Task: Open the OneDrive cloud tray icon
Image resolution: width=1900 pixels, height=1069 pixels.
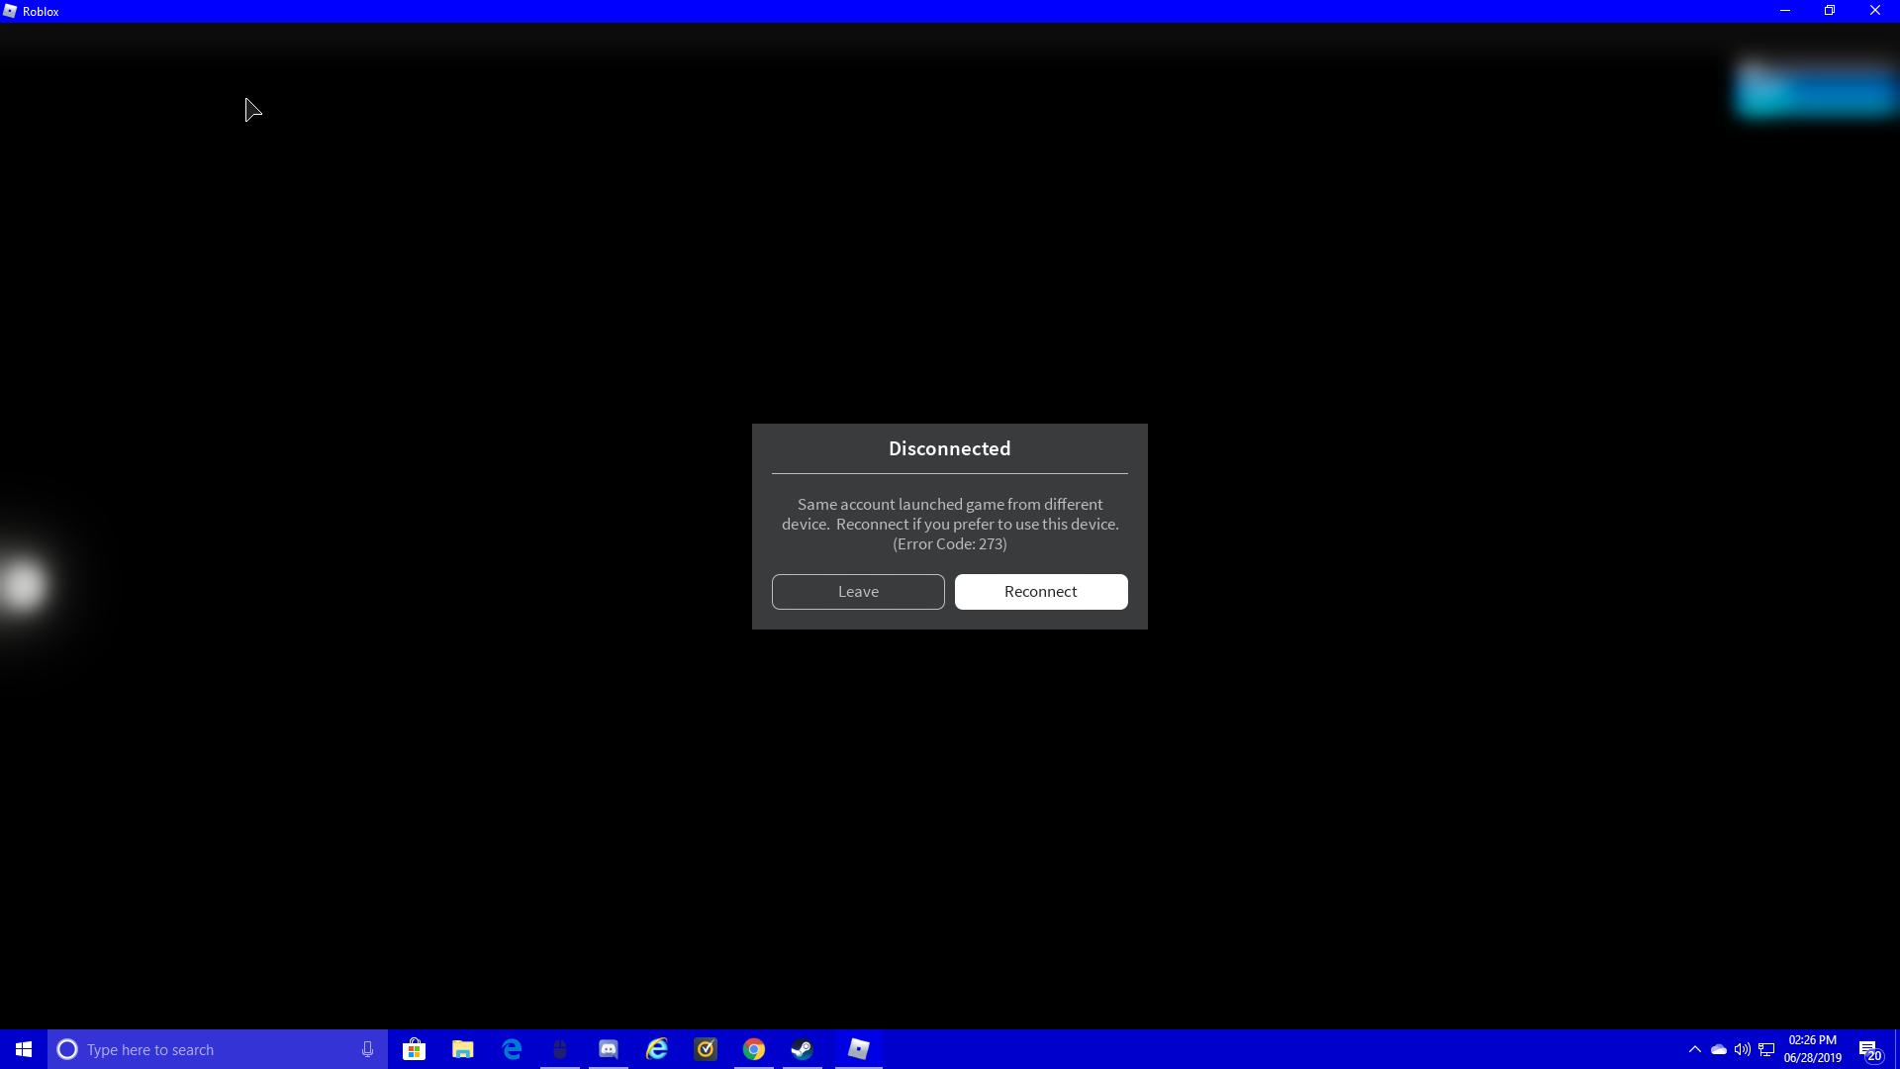Action: pos(1719,1049)
